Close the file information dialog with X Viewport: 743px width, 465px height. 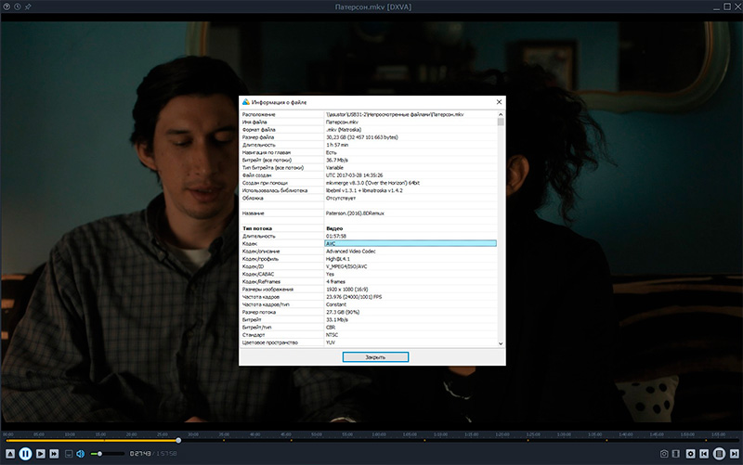(499, 101)
